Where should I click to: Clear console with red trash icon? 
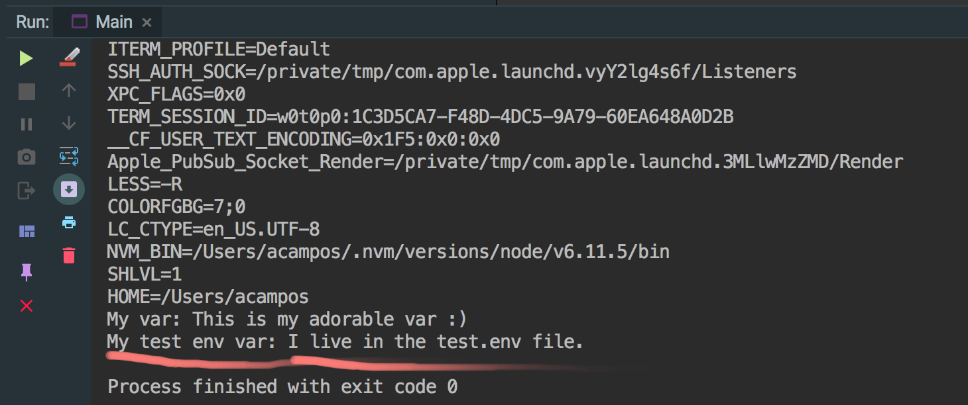pos(69,255)
